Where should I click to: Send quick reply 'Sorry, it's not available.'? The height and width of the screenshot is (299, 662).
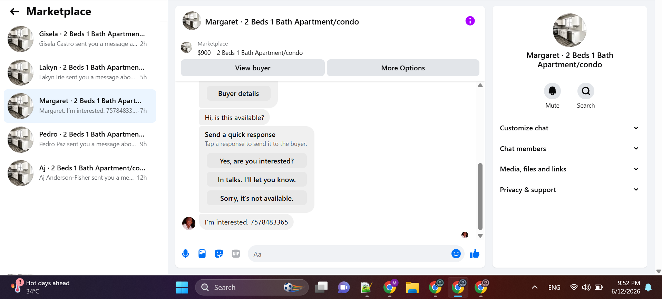[256, 198]
